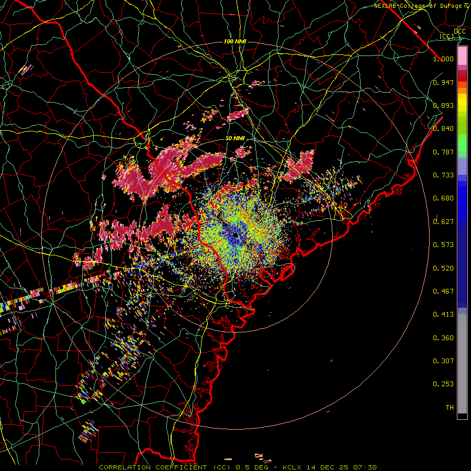Click the 0.893 scale value
Screen dimensions: 471x471
(443, 105)
